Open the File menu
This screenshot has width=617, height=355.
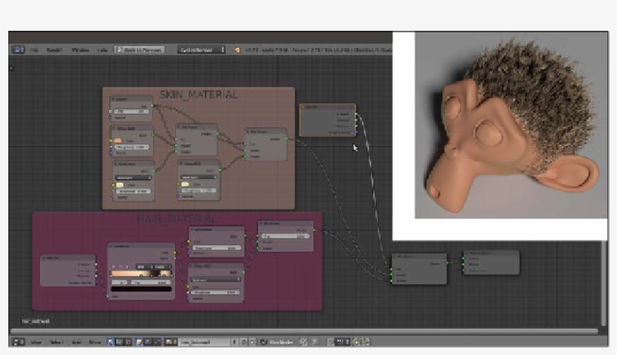tap(35, 50)
